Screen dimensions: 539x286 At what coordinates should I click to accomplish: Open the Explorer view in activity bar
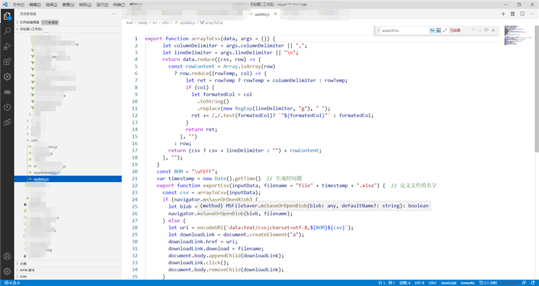[x=7, y=16]
